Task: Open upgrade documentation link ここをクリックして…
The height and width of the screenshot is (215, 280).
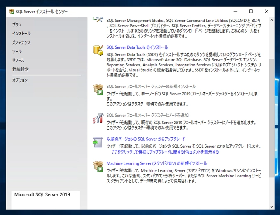Action: tap(166, 152)
